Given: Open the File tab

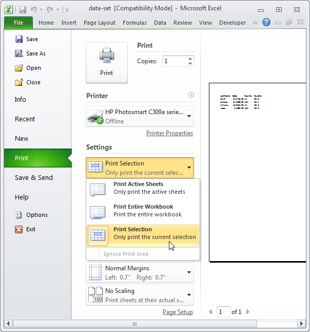Looking at the screenshot, I should tap(18, 23).
